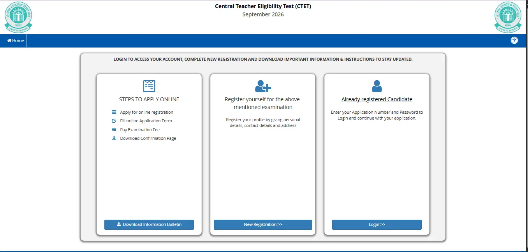Download the Information Bulletin
The height and width of the screenshot is (252, 528).
(x=149, y=225)
